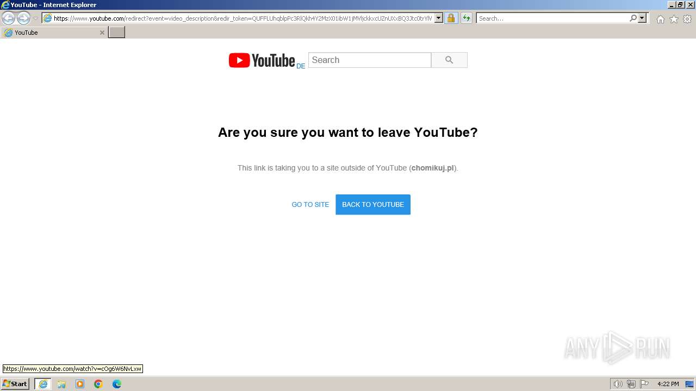
Task: Click the YouTube search magnifier button
Action: click(449, 60)
